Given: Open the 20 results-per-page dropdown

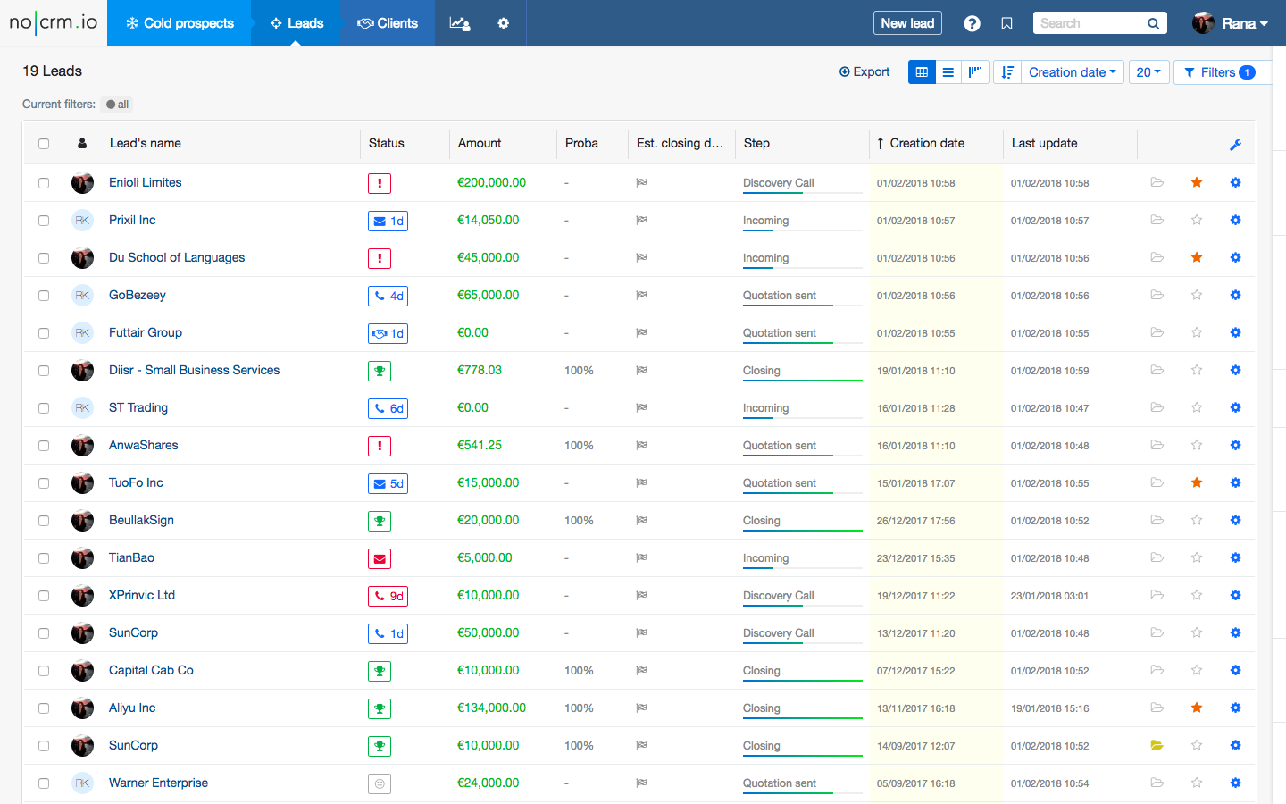Looking at the screenshot, I should point(1149,71).
